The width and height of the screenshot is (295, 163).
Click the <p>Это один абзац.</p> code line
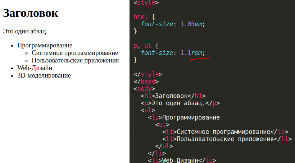pyautogui.click(x=180, y=103)
